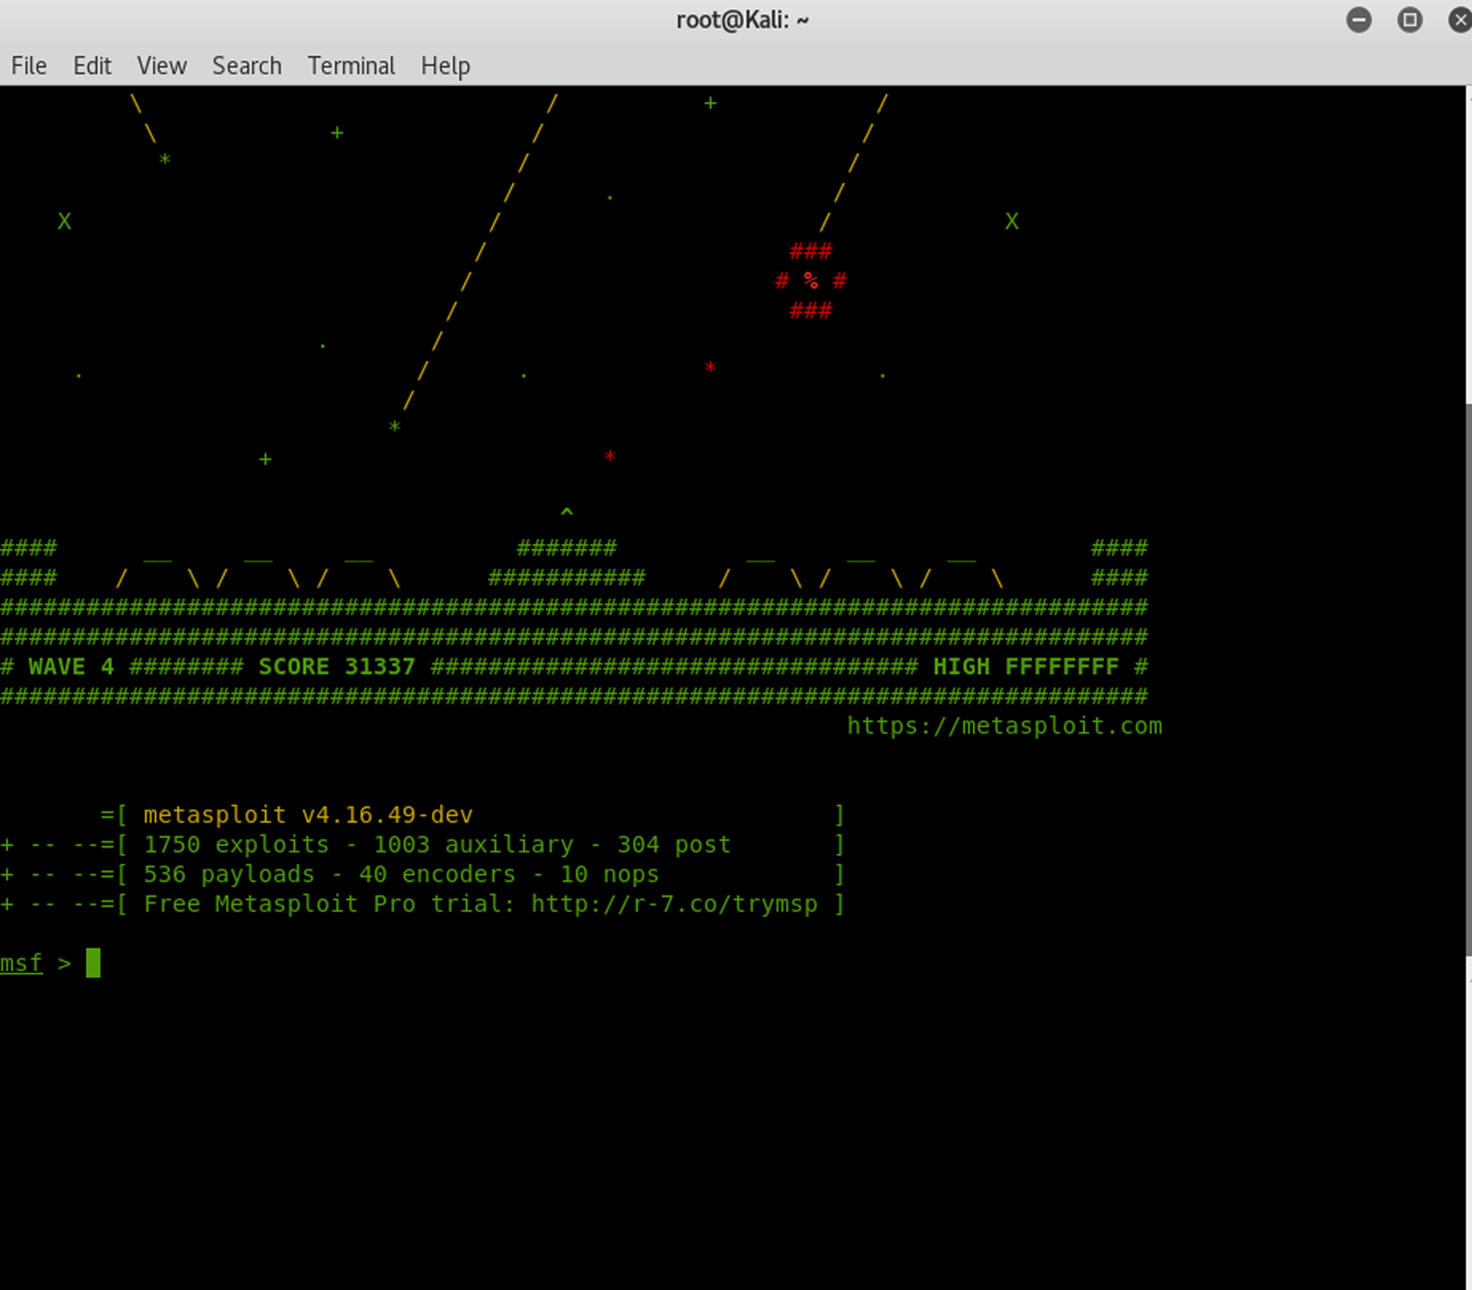Minimize the root@Kali terminal window
This screenshot has height=1290, width=1472.
pyautogui.click(x=1359, y=20)
